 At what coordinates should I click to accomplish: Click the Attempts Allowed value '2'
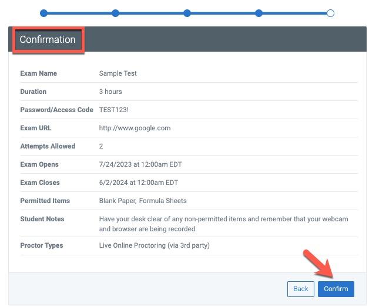pos(101,146)
